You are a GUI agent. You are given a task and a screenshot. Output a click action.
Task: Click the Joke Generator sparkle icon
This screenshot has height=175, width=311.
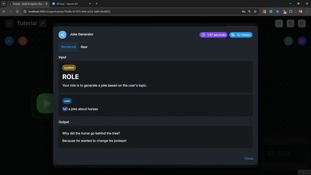tap(62, 35)
